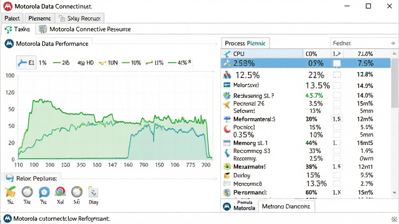The image size is (399, 224).
Task: Expand the 1.S dropdown in Meformanteral row
Action: click(337, 119)
